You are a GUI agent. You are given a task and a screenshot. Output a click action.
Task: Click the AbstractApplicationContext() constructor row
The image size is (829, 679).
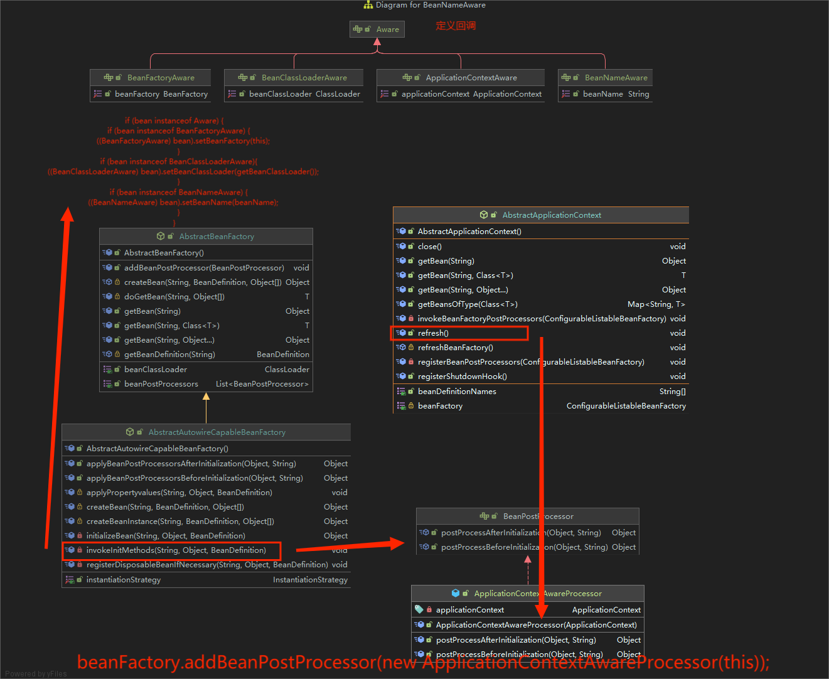point(541,231)
